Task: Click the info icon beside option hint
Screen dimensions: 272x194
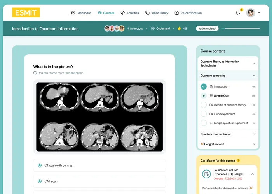Action: pos(35,73)
